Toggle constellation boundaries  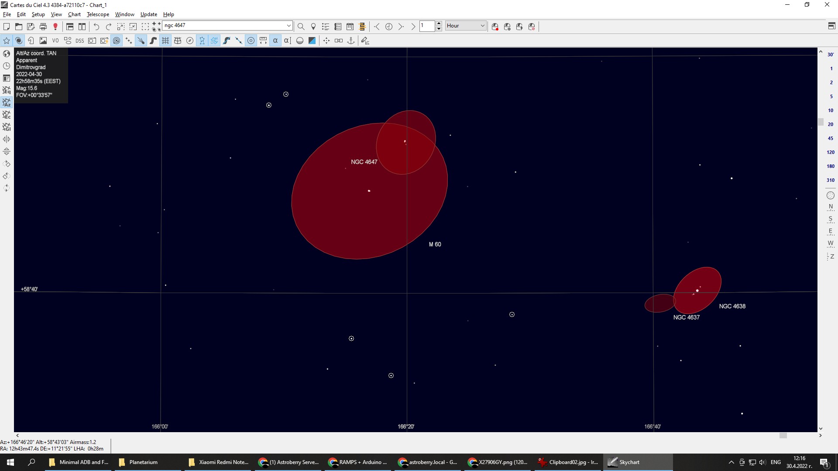[x=214, y=41]
